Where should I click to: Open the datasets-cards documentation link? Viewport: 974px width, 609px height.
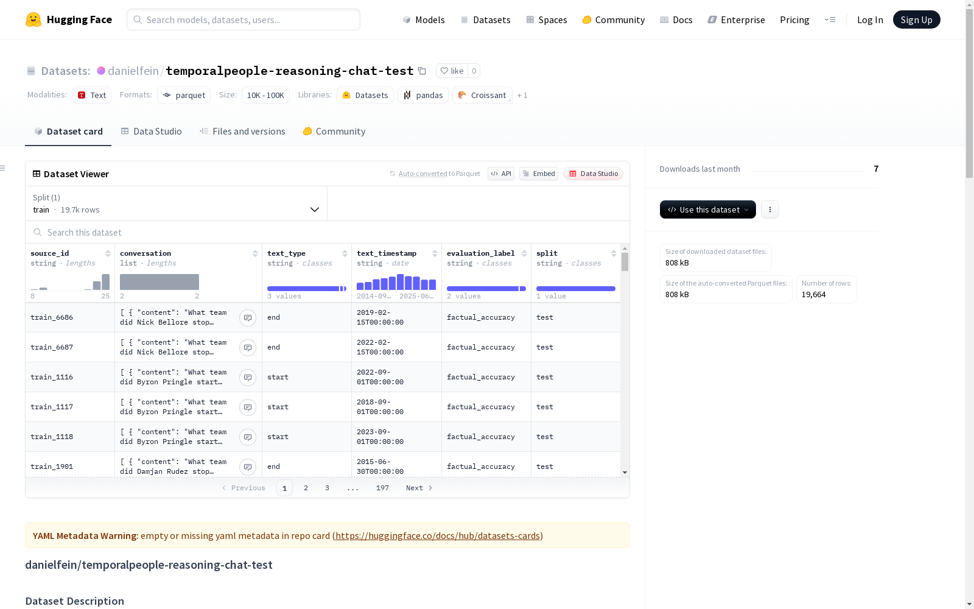pyautogui.click(x=438, y=536)
